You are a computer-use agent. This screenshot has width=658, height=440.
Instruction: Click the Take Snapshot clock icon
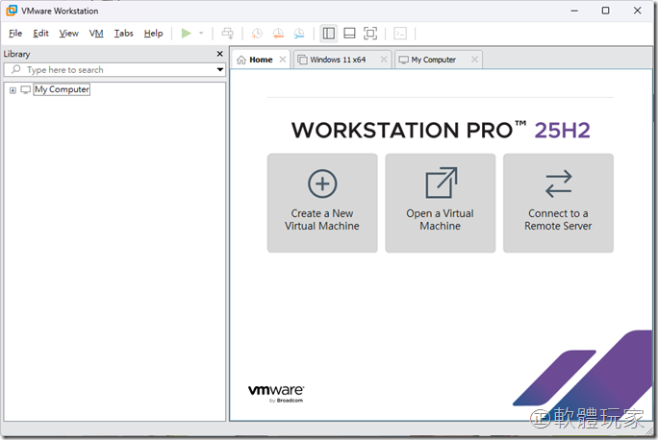coord(256,33)
